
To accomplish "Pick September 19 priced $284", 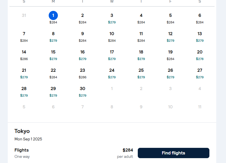I will click(170, 55).
